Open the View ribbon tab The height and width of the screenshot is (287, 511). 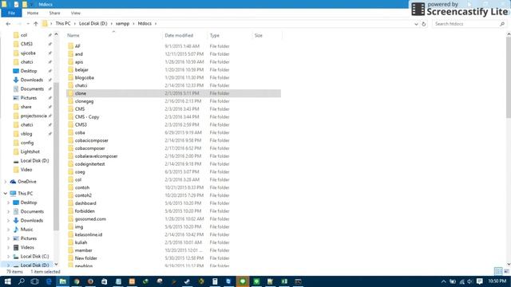[x=75, y=13]
